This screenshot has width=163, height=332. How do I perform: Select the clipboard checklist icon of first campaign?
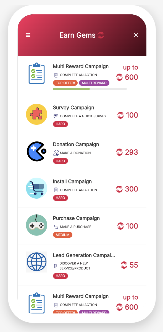coord(36,73)
